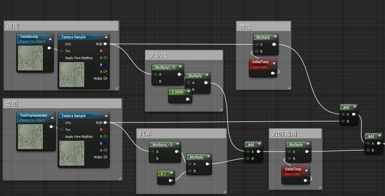Collapse the Multiply node in 慣性 comment
Image resolution: width=385 pixels, height=196 pixels.
pos(275,37)
